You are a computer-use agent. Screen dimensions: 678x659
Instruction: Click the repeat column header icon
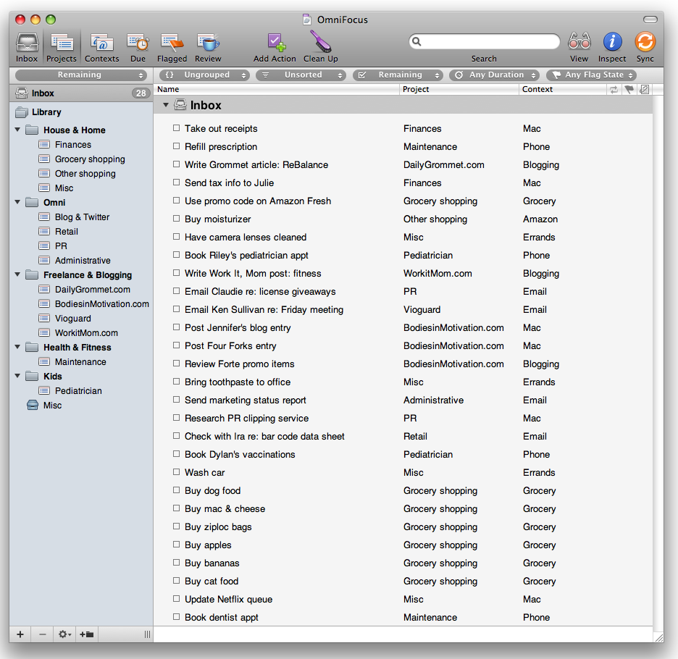click(614, 90)
